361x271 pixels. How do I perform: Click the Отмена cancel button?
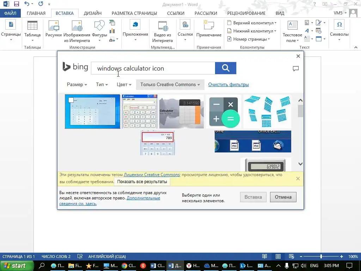click(x=283, y=197)
